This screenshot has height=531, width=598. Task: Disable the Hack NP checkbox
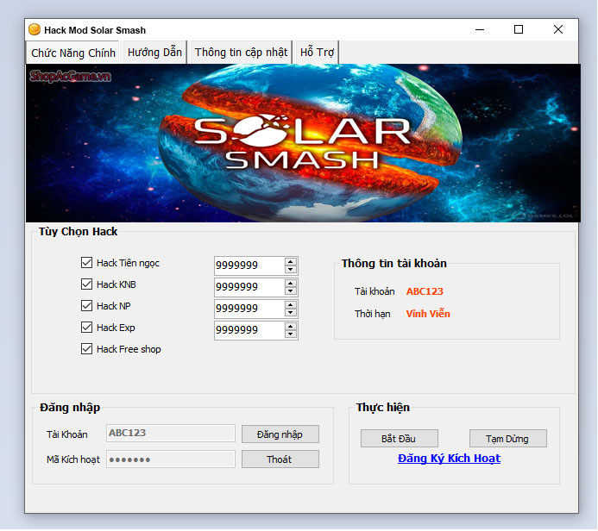(86, 305)
